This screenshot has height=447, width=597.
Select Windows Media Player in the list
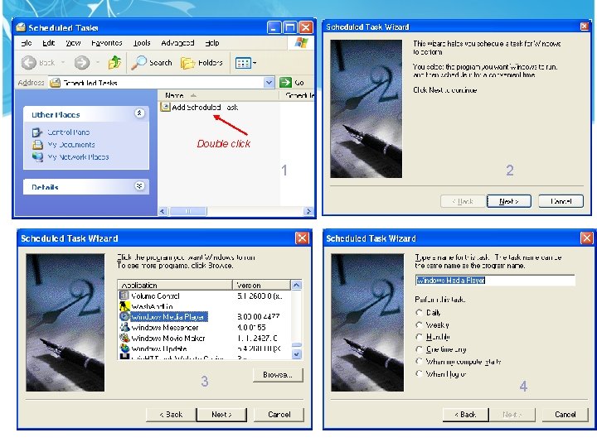163,316
